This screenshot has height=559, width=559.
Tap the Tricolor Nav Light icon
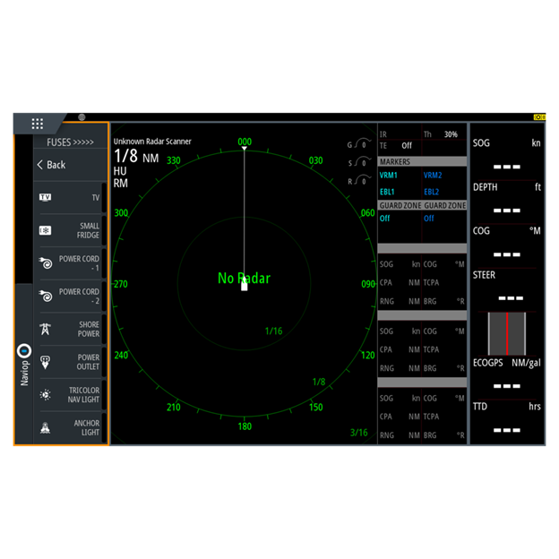[46, 395]
